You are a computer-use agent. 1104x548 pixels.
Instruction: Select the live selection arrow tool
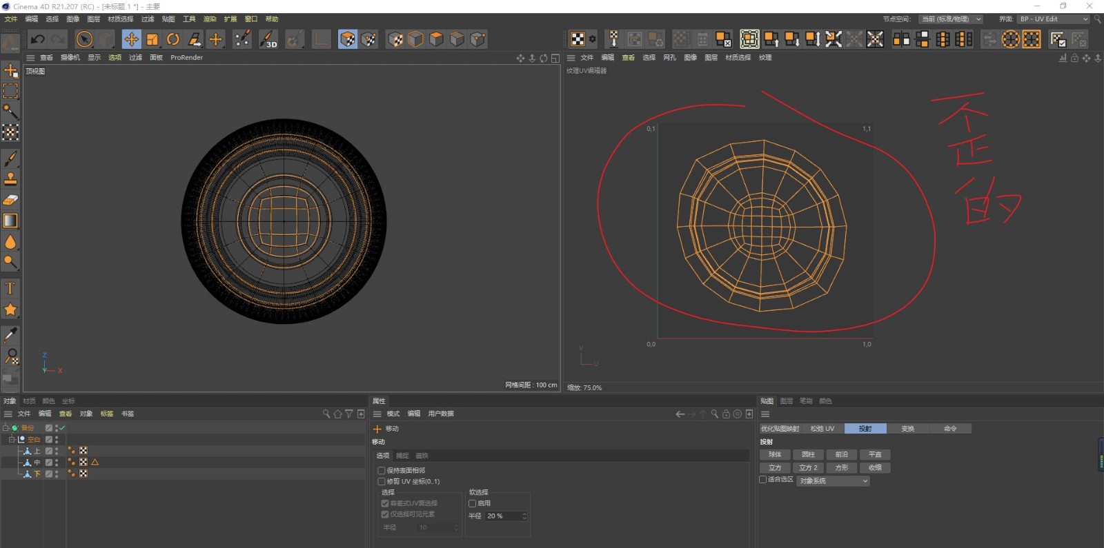coord(84,39)
